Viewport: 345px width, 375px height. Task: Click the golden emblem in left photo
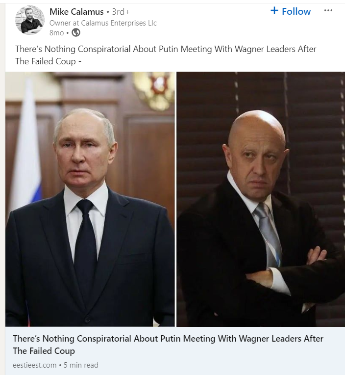[x=154, y=90]
